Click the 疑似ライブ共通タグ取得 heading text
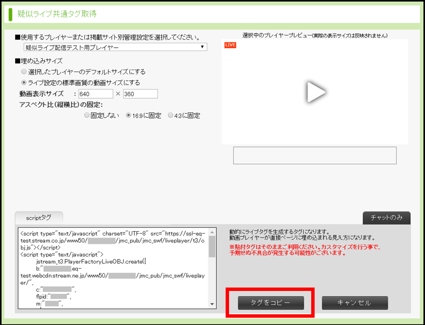425x325 pixels. pos(57,14)
